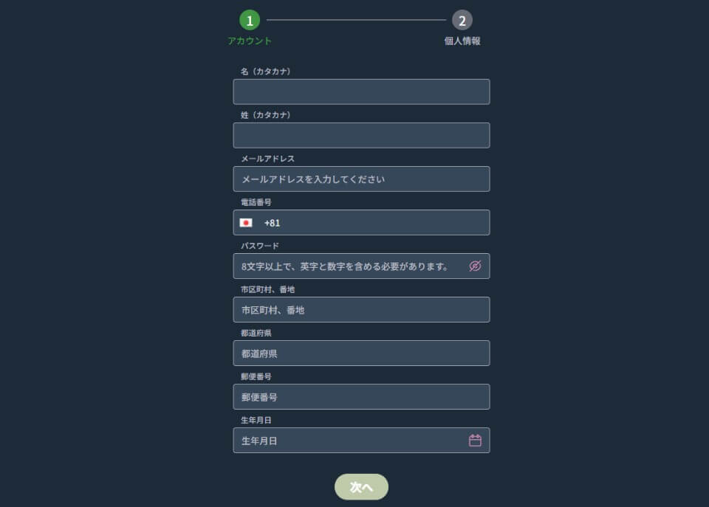The height and width of the screenshot is (507, 709).
Task: Focus the 姓（カタカナ）input field
Action: [x=361, y=136]
